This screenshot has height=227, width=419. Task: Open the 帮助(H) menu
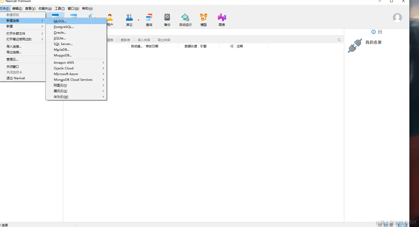click(87, 9)
